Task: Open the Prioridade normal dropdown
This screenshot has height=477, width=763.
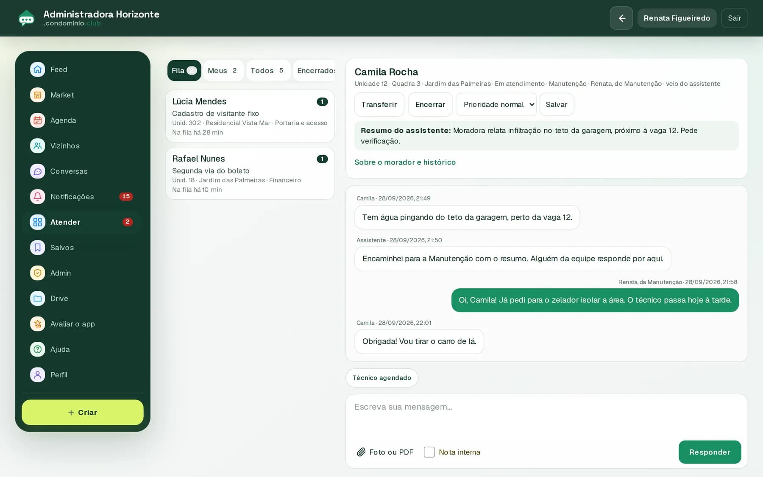Action: click(497, 104)
